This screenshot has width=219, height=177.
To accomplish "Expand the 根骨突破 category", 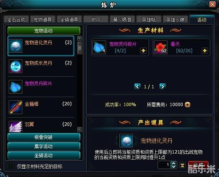I will tap(44, 137).
